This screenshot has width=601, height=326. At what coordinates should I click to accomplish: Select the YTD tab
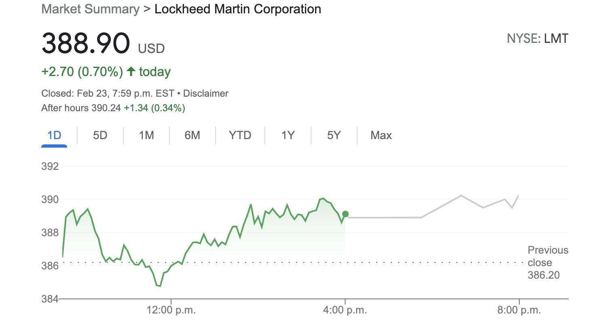coord(240,135)
